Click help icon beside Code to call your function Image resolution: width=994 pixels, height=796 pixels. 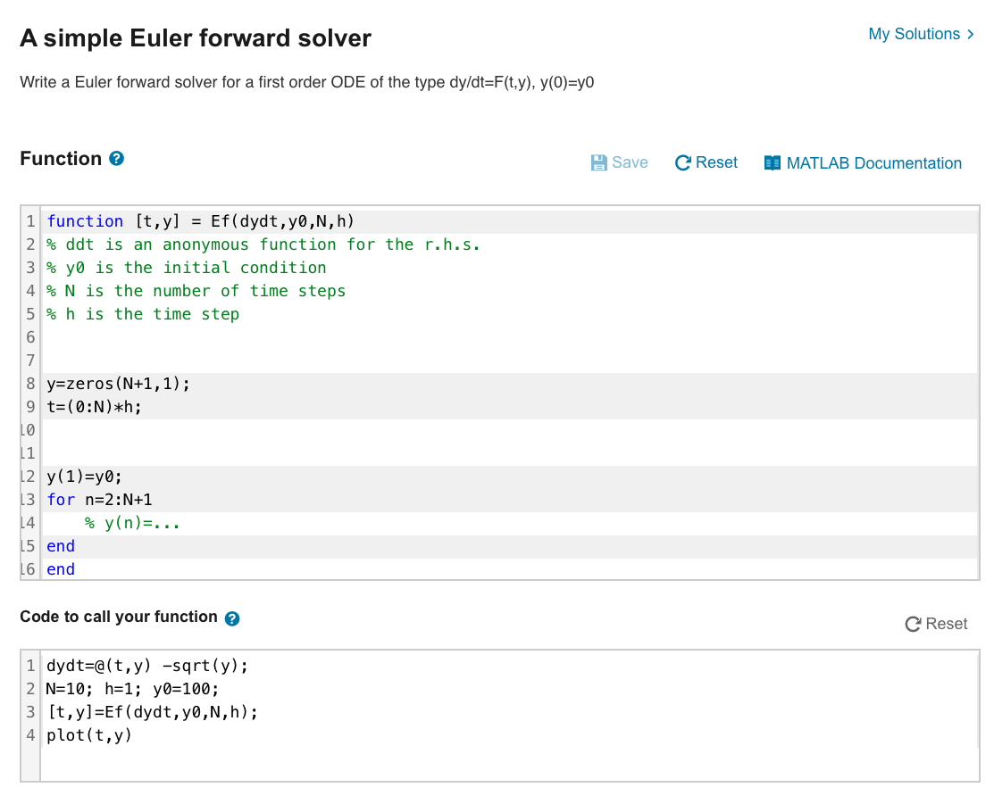click(x=232, y=618)
